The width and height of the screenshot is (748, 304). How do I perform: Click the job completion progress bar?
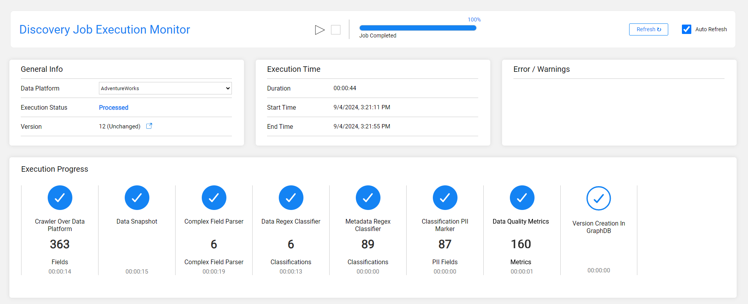click(418, 28)
